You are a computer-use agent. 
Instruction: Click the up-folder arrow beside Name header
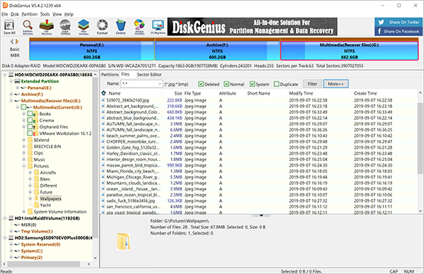click(x=104, y=93)
